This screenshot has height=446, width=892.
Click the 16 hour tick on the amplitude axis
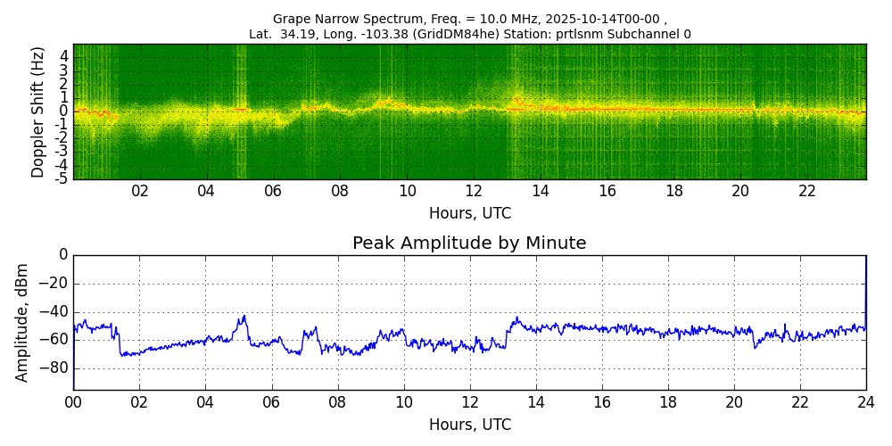(601, 402)
